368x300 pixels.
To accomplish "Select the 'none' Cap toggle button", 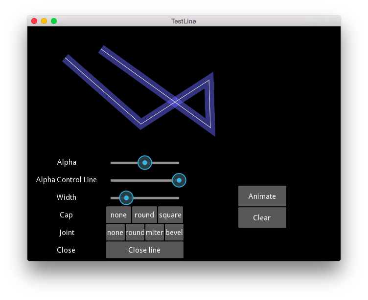I will (118, 214).
